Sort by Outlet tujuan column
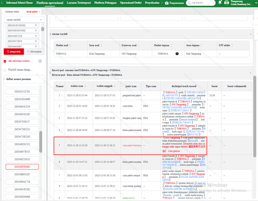The width and height of the screenshot is (258, 201). [171, 45]
